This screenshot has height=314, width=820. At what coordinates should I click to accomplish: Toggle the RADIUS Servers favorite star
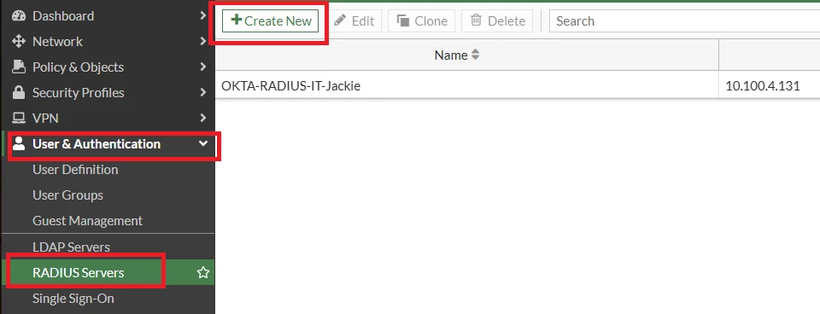(203, 272)
